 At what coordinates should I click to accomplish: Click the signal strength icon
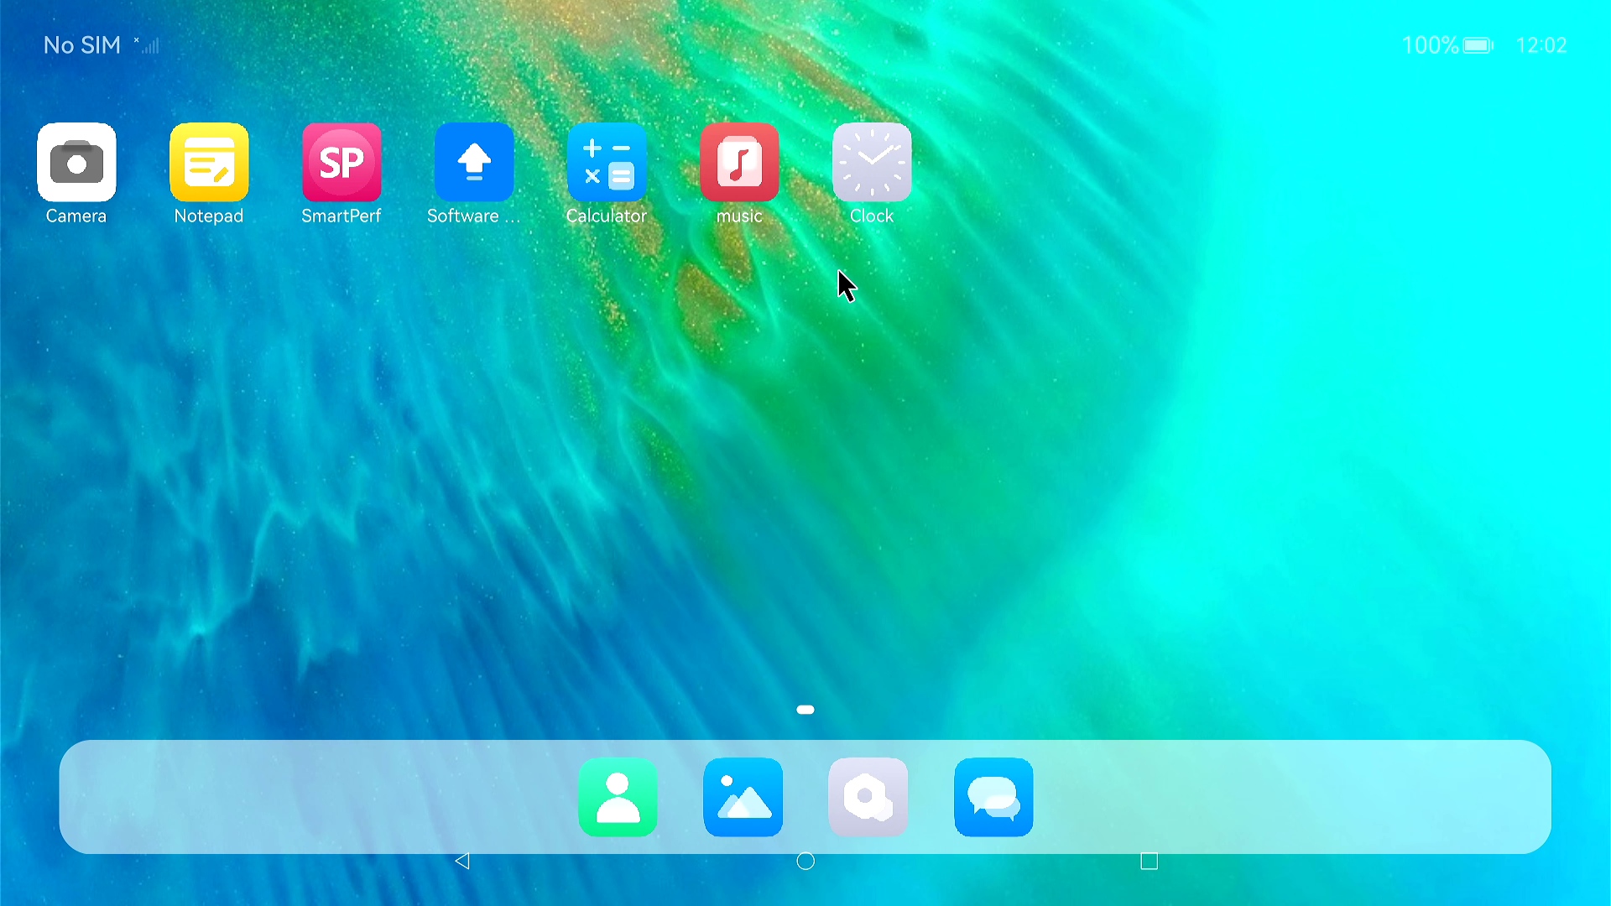(x=148, y=45)
